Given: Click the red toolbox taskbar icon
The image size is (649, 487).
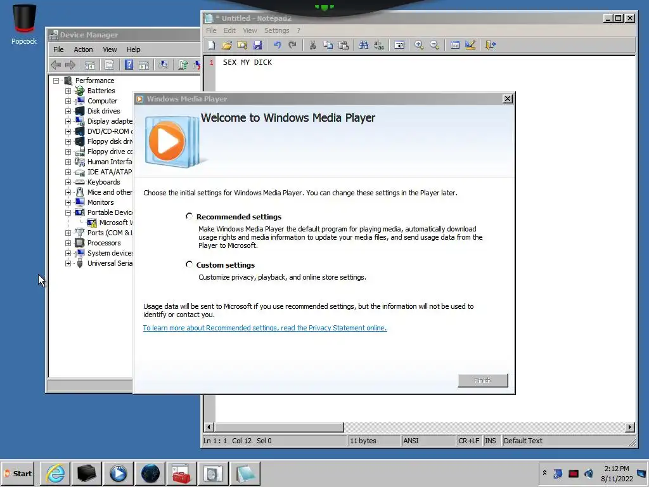Looking at the screenshot, I should (181, 473).
